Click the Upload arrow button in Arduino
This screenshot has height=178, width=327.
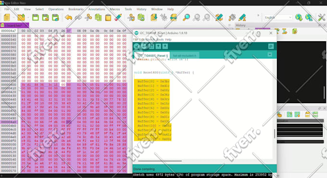144,46
